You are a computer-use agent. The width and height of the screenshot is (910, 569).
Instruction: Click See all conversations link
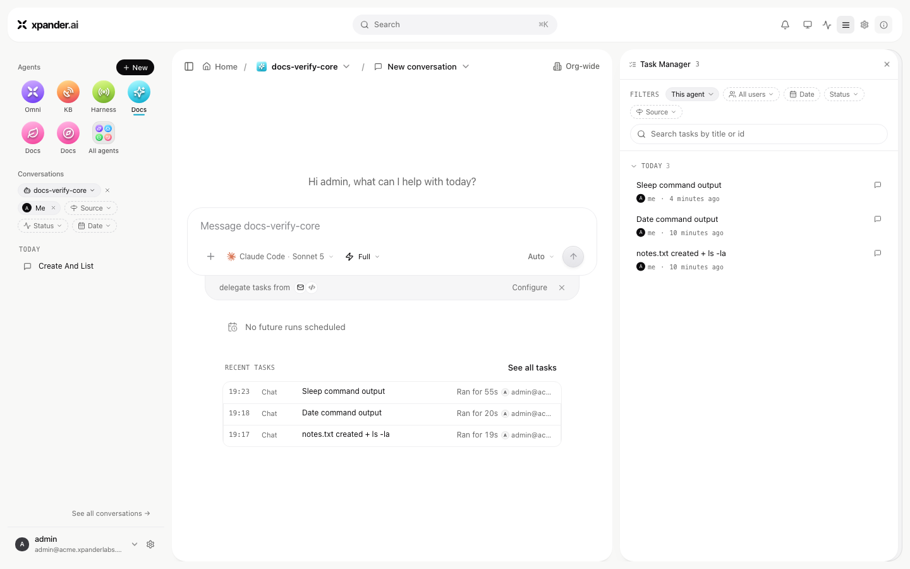pyautogui.click(x=111, y=513)
